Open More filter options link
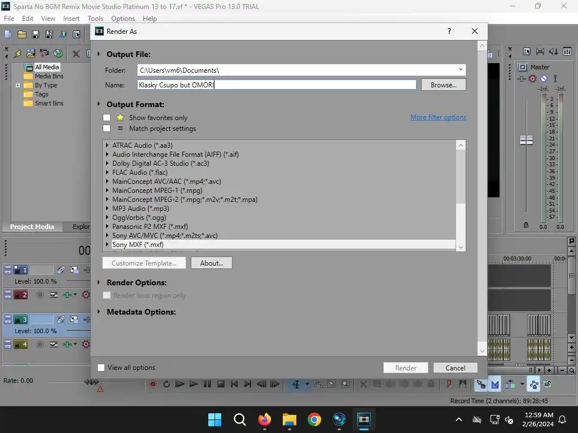 pyautogui.click(x=438, y=117)
